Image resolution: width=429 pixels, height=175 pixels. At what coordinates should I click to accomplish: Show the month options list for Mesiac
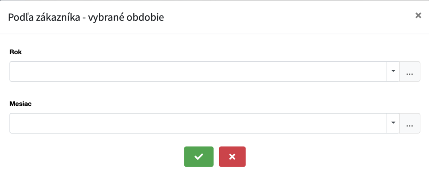click(393, 123)
